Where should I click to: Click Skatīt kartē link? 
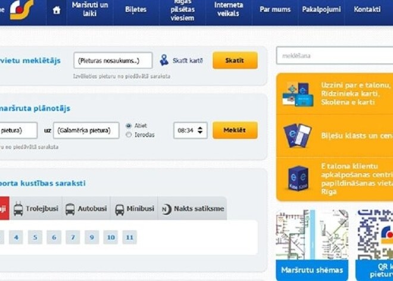point(188,60)
